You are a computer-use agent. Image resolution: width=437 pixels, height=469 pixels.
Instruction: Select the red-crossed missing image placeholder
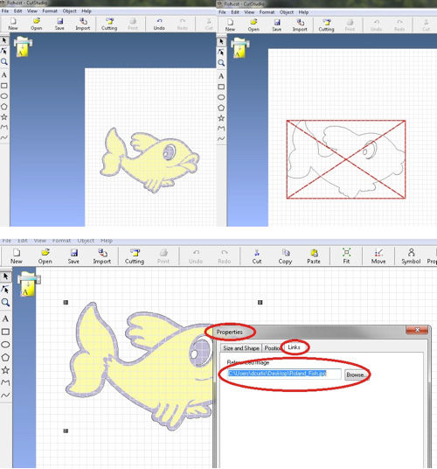[346, 159]
